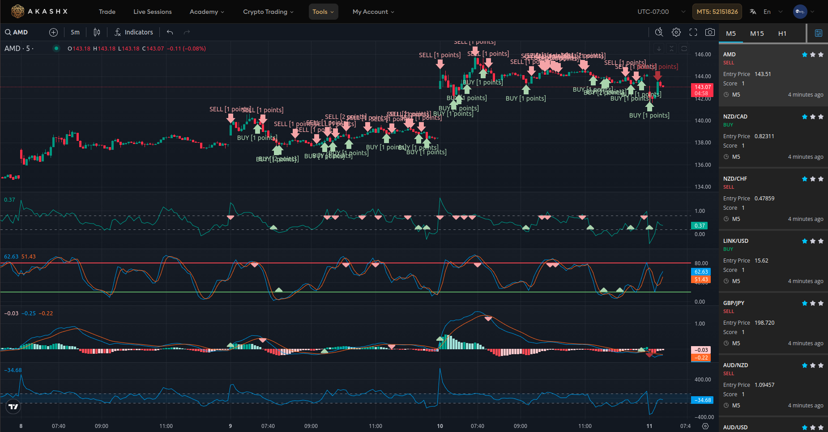Open the AMD symbol search

(17, 32)
